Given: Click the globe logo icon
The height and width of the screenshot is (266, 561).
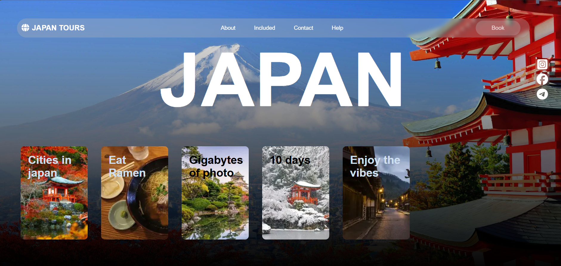Looking at the screenshot, I should click(25, 28).
